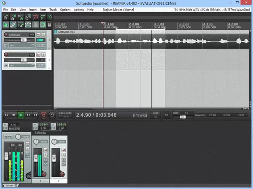This screenshot has height=189, width=253.
Task: Open the Track menu
Action: 53,10
